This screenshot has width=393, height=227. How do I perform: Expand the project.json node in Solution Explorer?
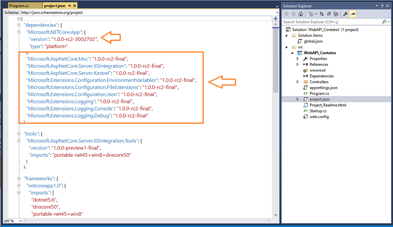click(298, 99)
